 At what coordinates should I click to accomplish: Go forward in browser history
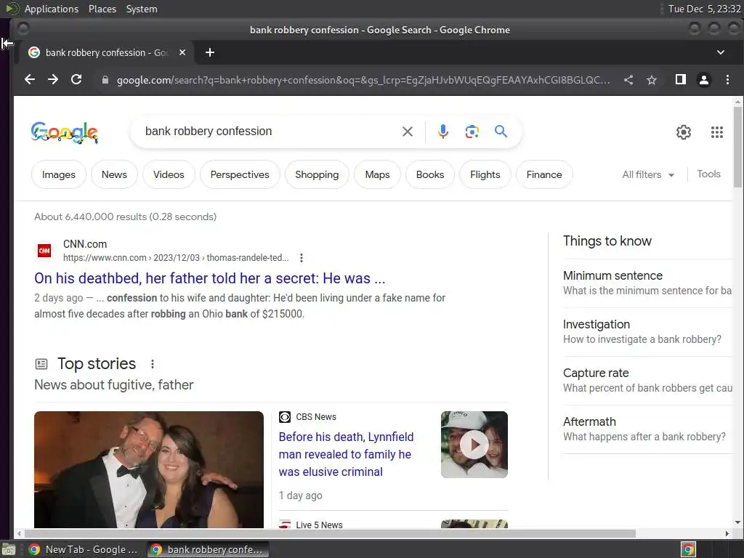tap(52, 79)
